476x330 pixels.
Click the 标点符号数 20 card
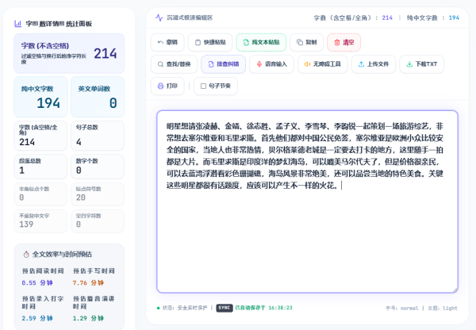98,194
